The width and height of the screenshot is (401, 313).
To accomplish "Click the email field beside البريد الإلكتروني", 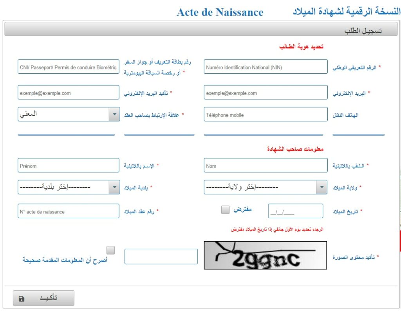I will [x=266, y=92].
